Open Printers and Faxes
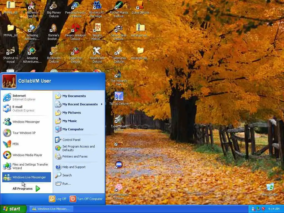The width and height of the screenshot is (284, 213). coord(79,156)
